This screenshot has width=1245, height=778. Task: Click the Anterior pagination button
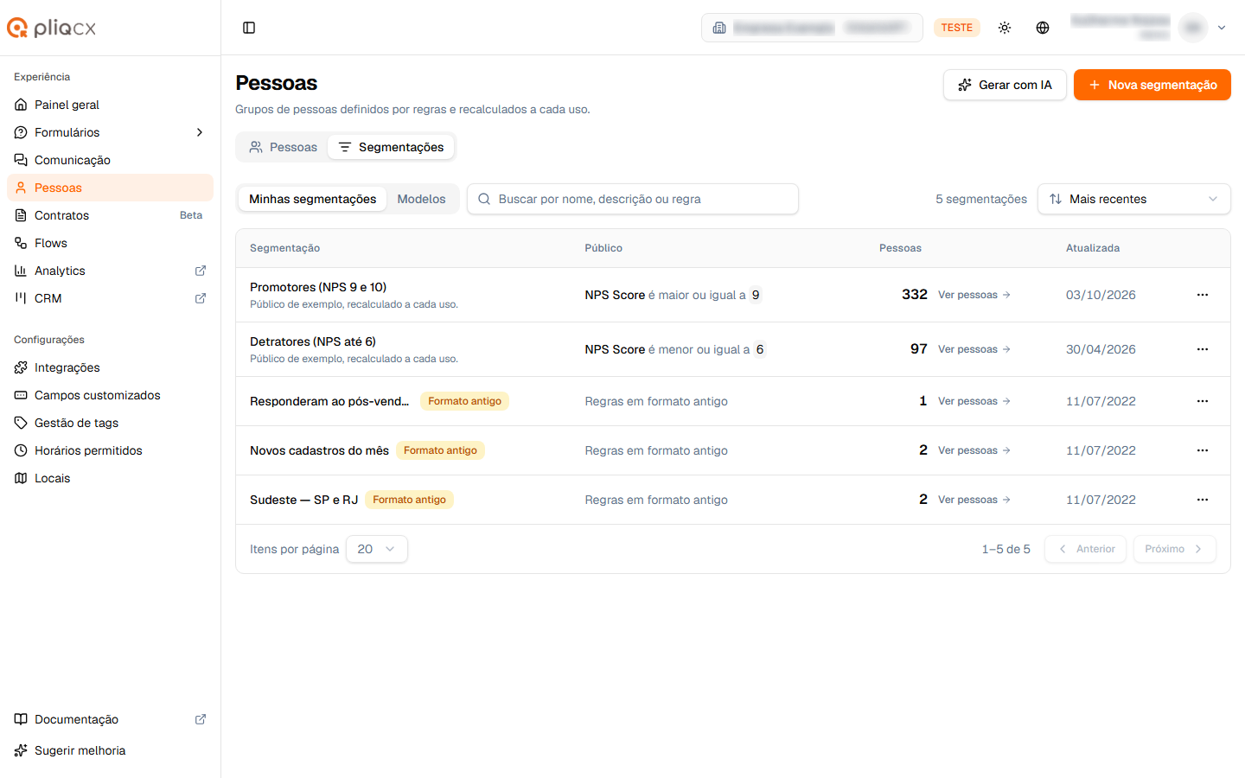point(1085,549)
